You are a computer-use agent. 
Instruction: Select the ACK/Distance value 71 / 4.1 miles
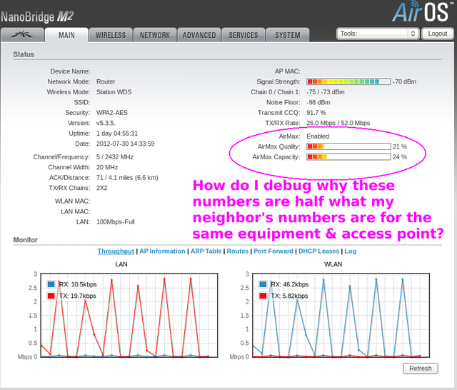pos(127,178)
